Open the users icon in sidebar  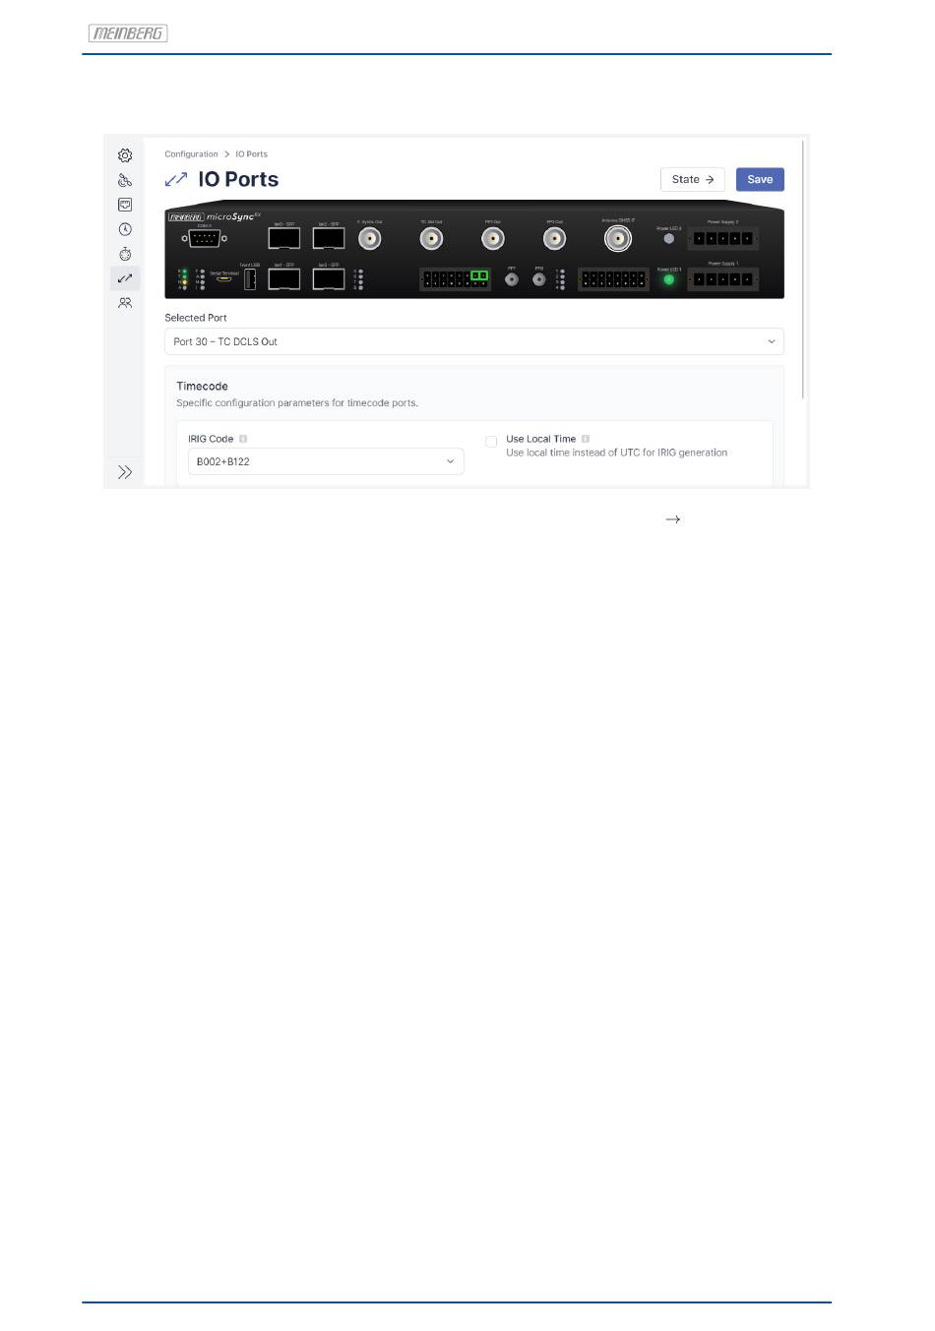[x=125, y=303]
